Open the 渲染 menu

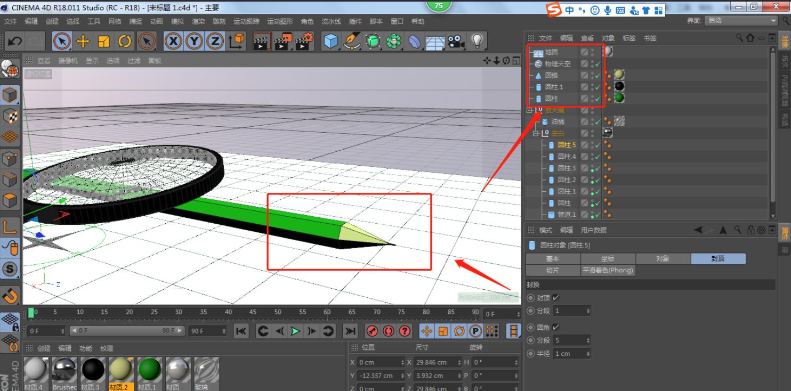(198, 21)
